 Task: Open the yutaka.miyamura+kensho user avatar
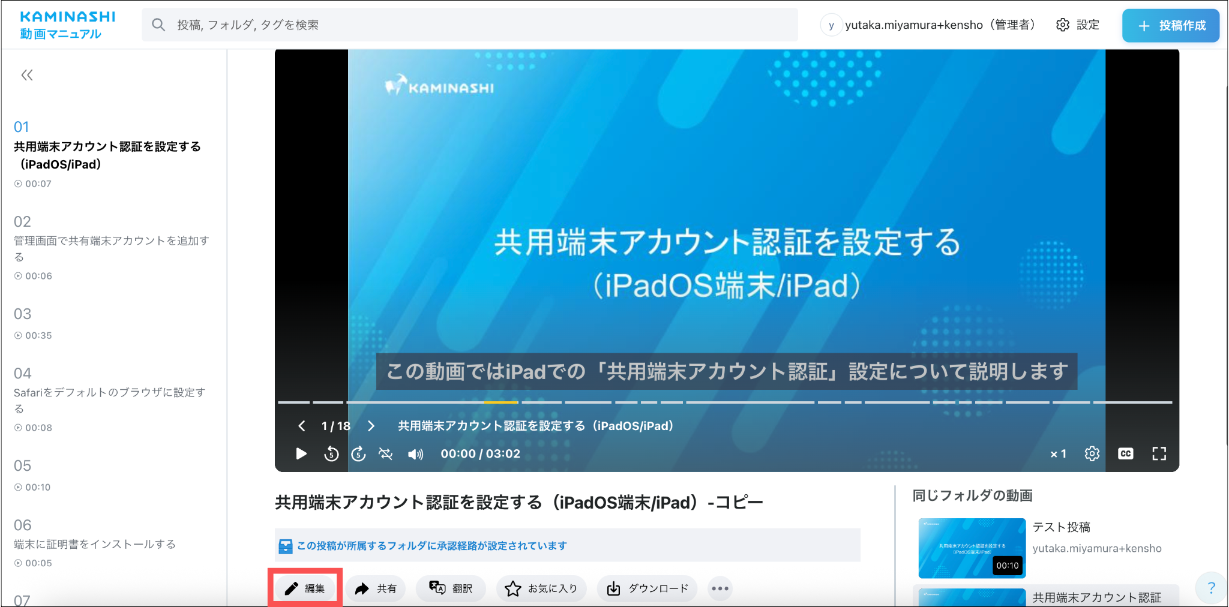click(831, 25)
